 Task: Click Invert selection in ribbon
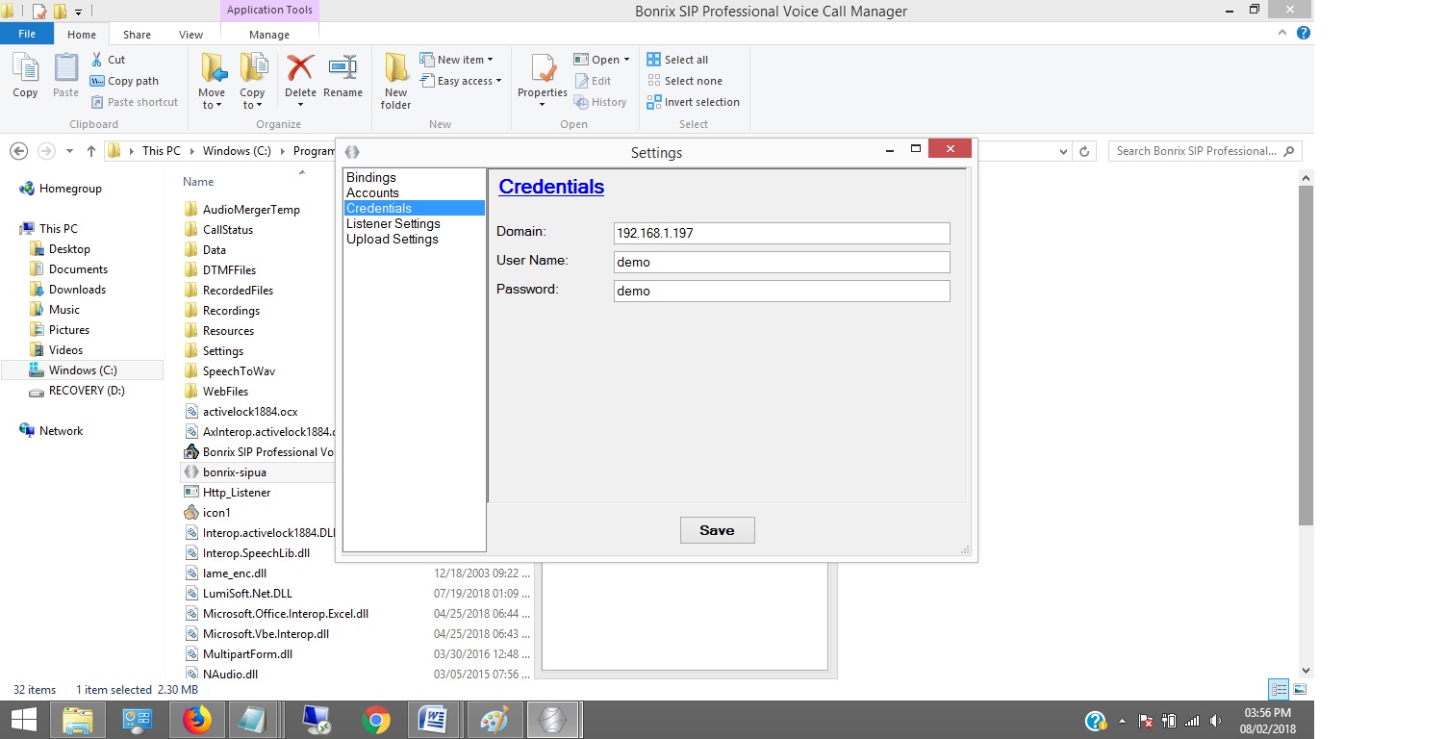(693, 102)
